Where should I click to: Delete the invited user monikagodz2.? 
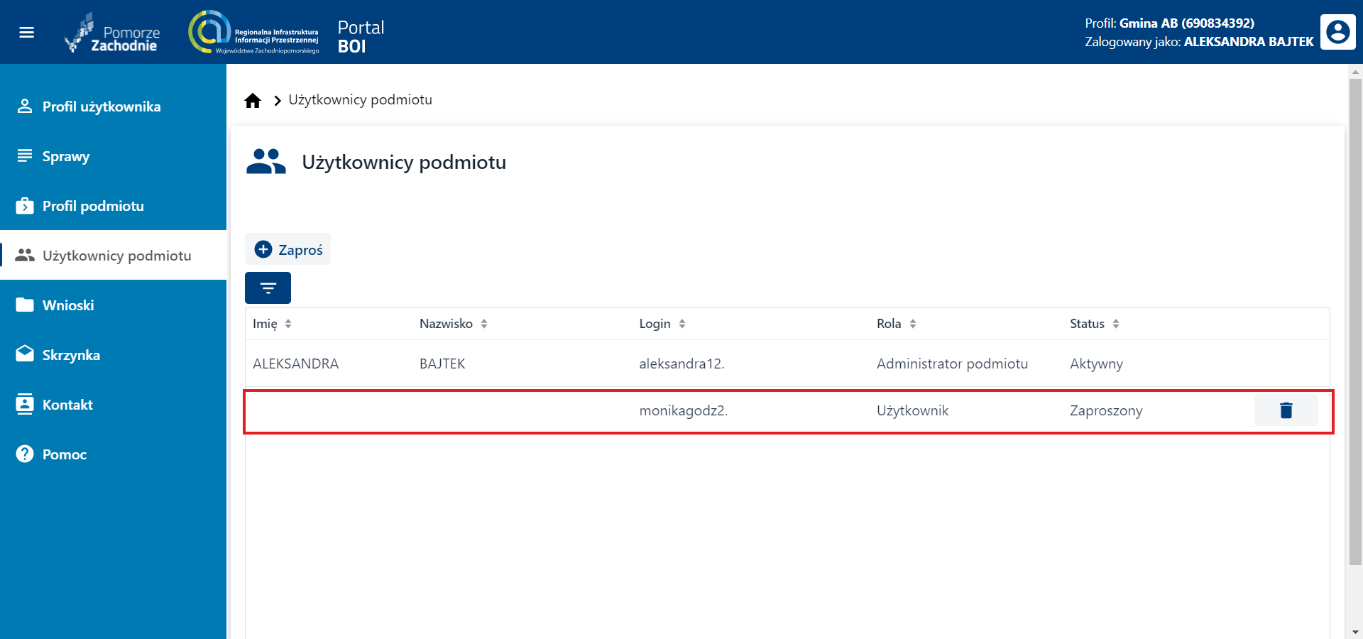click(x=1286, y=410)
